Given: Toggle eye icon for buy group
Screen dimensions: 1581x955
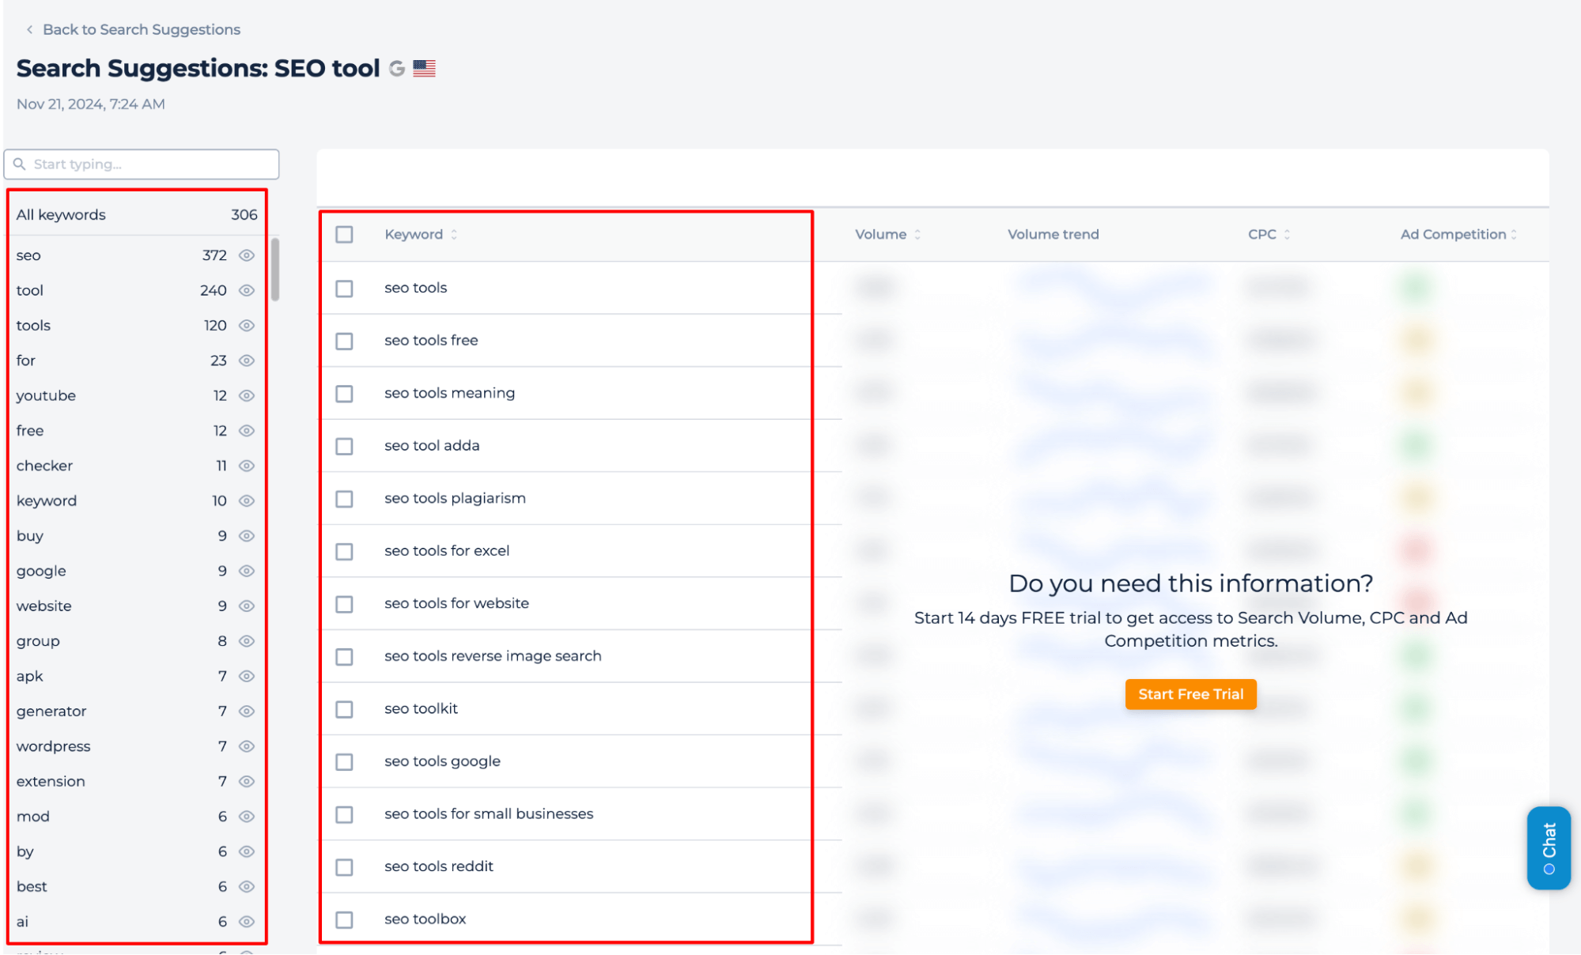Looking at the screenshot, I should point(247,536).
